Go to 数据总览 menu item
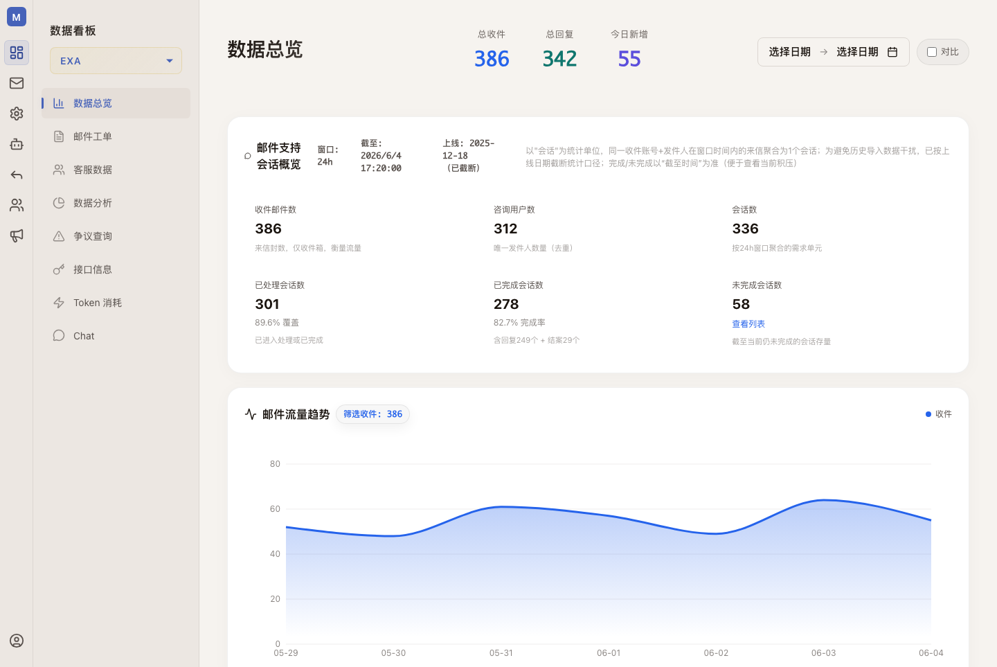997x667 pixels. [x=116, y=103]
